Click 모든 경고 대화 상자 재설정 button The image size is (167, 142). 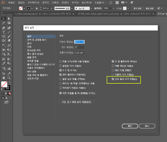77,102
